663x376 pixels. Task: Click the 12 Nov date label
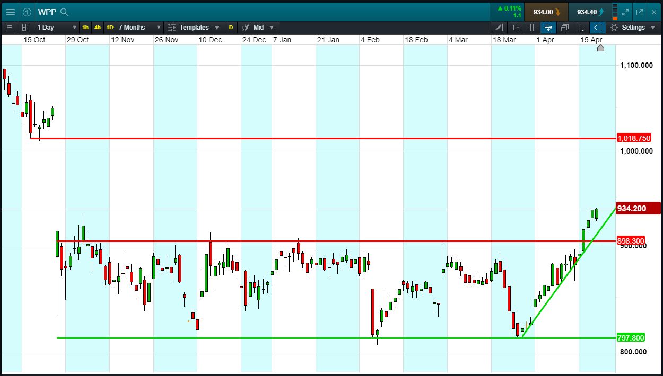coord(122,40)
